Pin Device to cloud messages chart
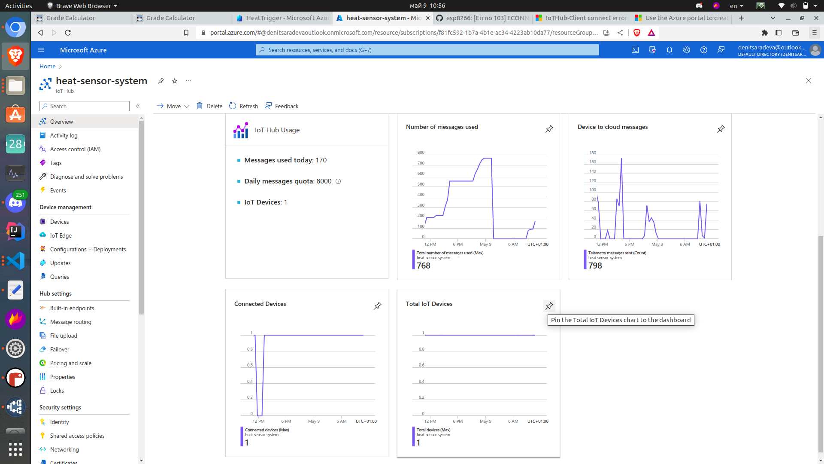824x464 pixels. 721,129
